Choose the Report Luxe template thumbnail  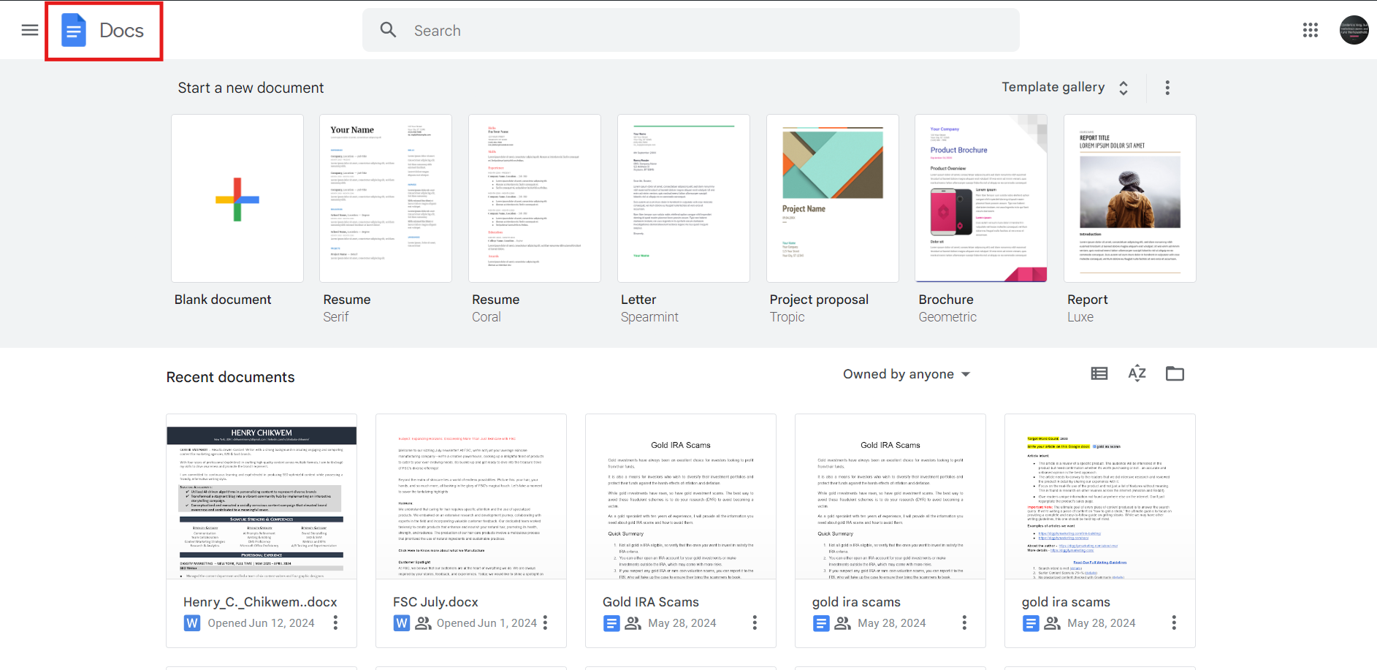(x=1130, y=199)
